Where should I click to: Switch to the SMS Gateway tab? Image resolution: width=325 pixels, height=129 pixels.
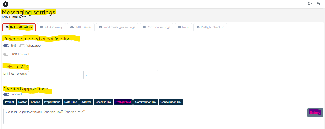(x=51, y=27)
